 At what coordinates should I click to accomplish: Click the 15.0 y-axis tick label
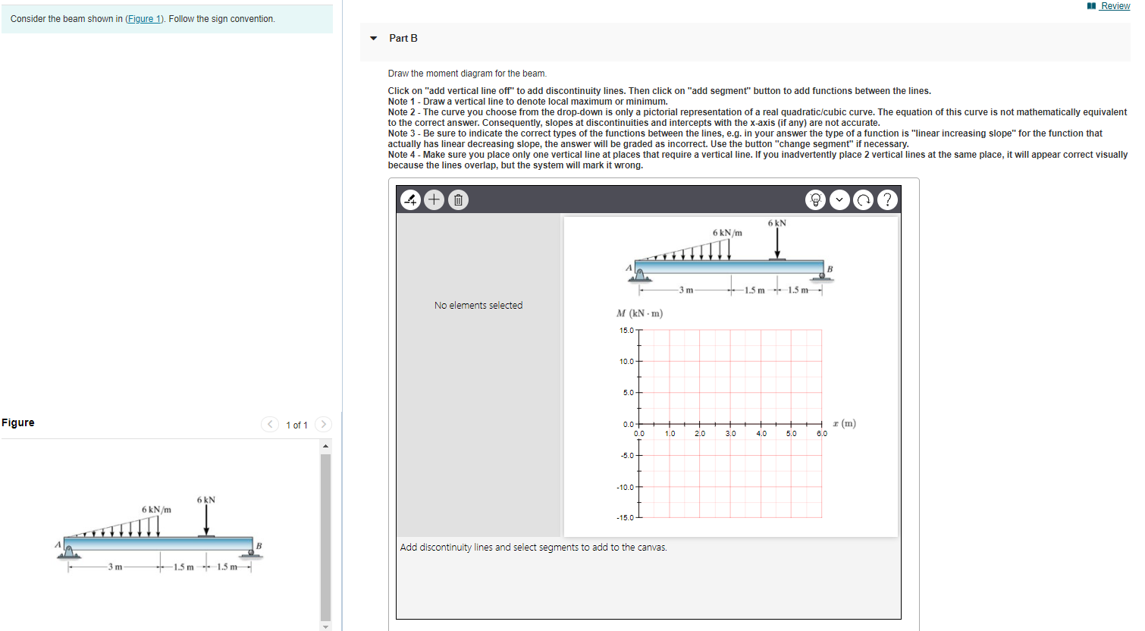click(626, 331)
